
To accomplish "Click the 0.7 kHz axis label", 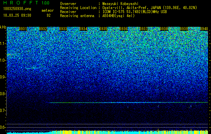I will 3,111.
